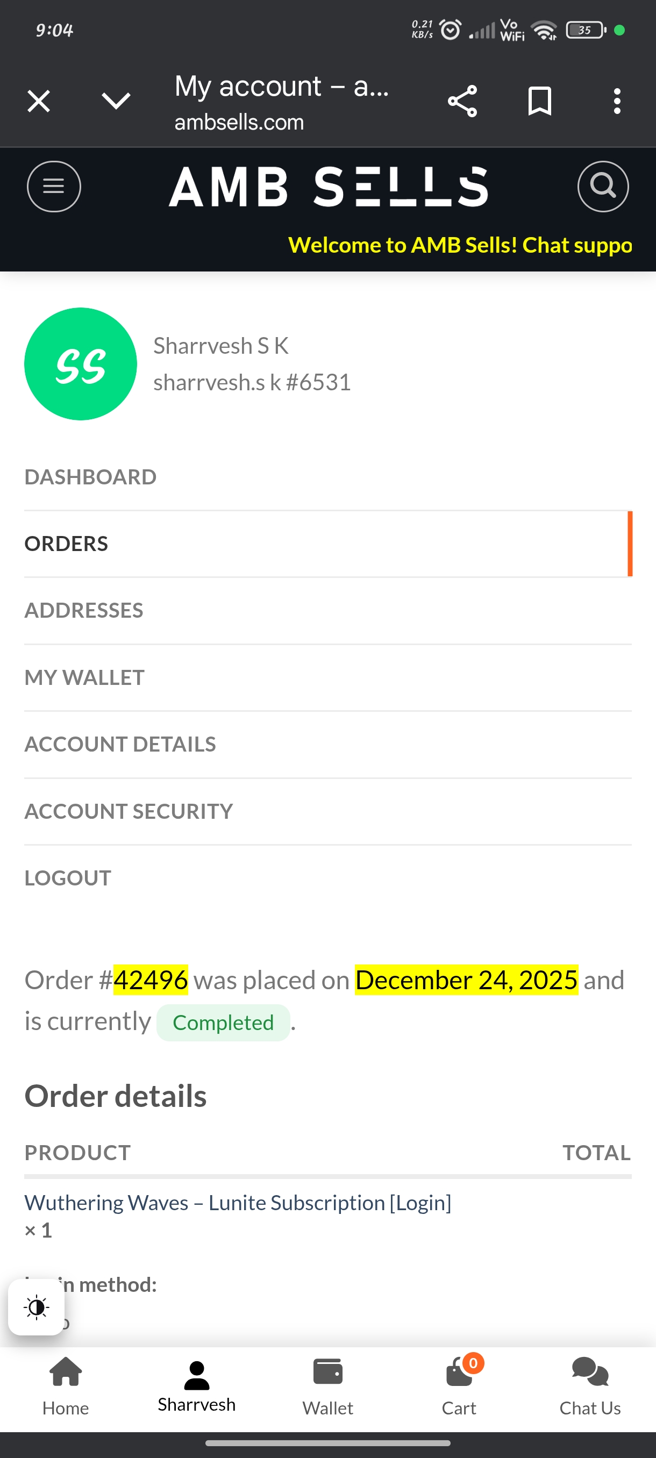This screenshot has height=1458, width=656.
Task: Go to Home in bottom navigation
Action: 66,1385
